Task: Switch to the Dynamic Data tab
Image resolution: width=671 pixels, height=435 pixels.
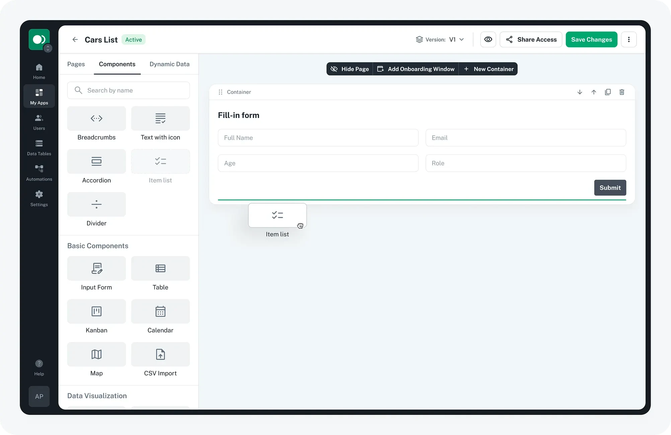Action: click(x=169, y=64)
